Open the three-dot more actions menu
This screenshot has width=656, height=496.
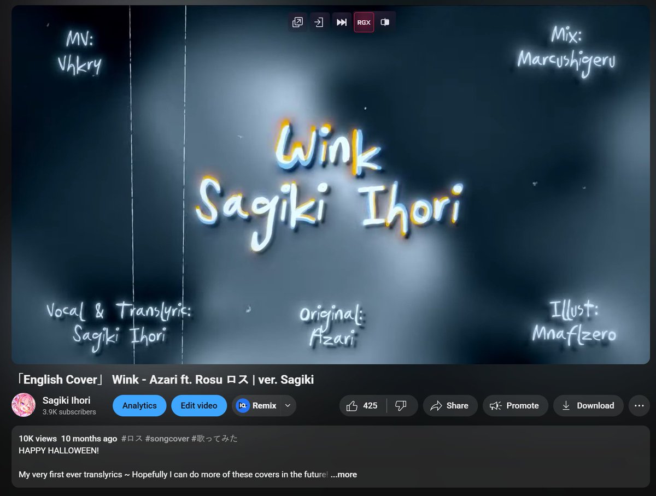(x=639, y=405)
